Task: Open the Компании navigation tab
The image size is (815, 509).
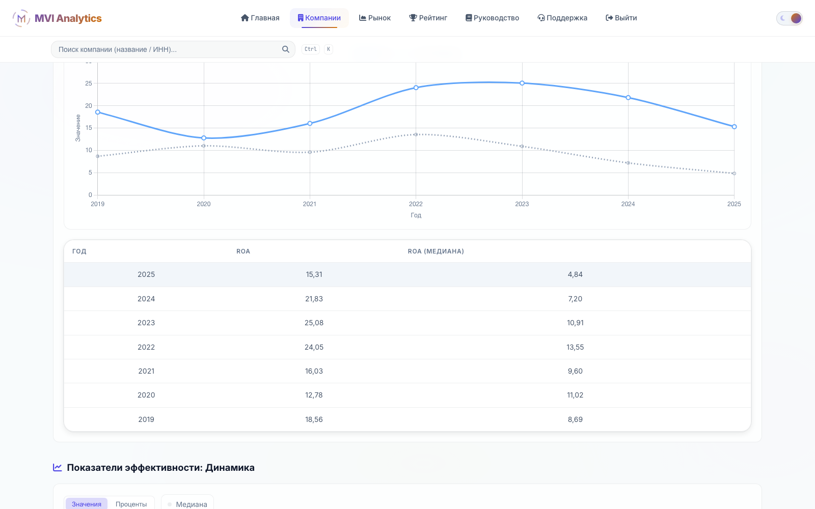Action: (319, 18)
